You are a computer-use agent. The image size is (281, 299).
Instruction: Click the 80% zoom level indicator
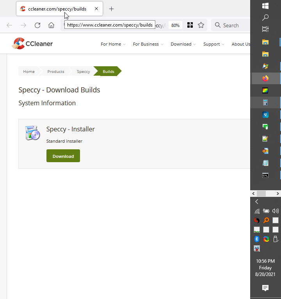tap(175, 25)
